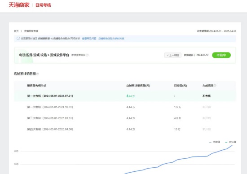This screenshot has width=247, height=174.
Task: Click the help icon beside 店铺累计销售额 heading
Action: click(x=37, y=74)
